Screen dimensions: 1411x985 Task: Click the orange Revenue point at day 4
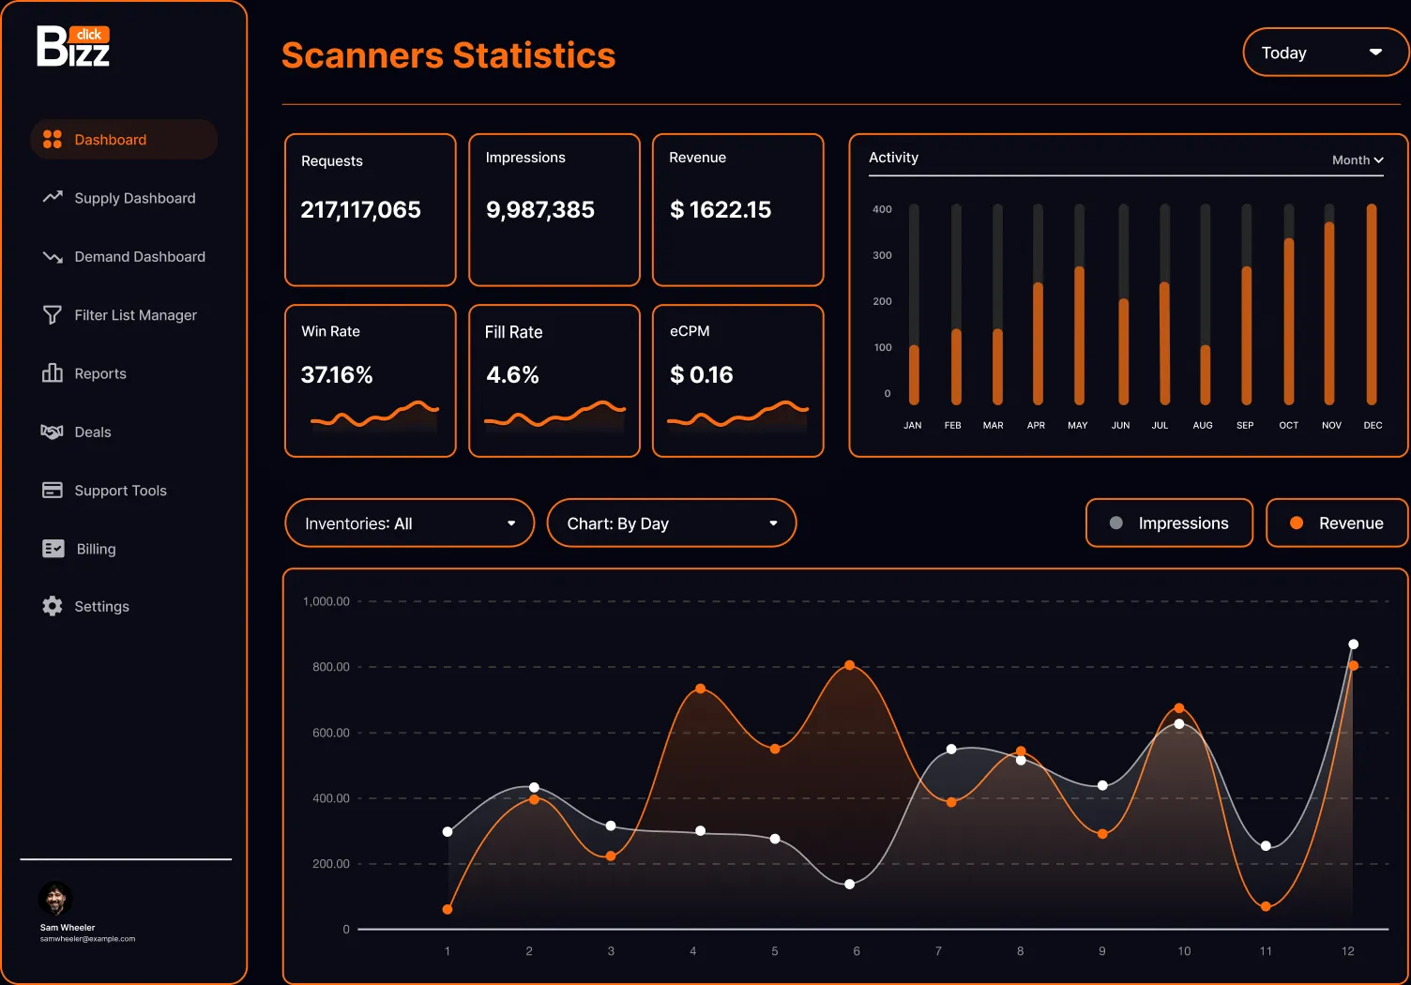[700, 689]
